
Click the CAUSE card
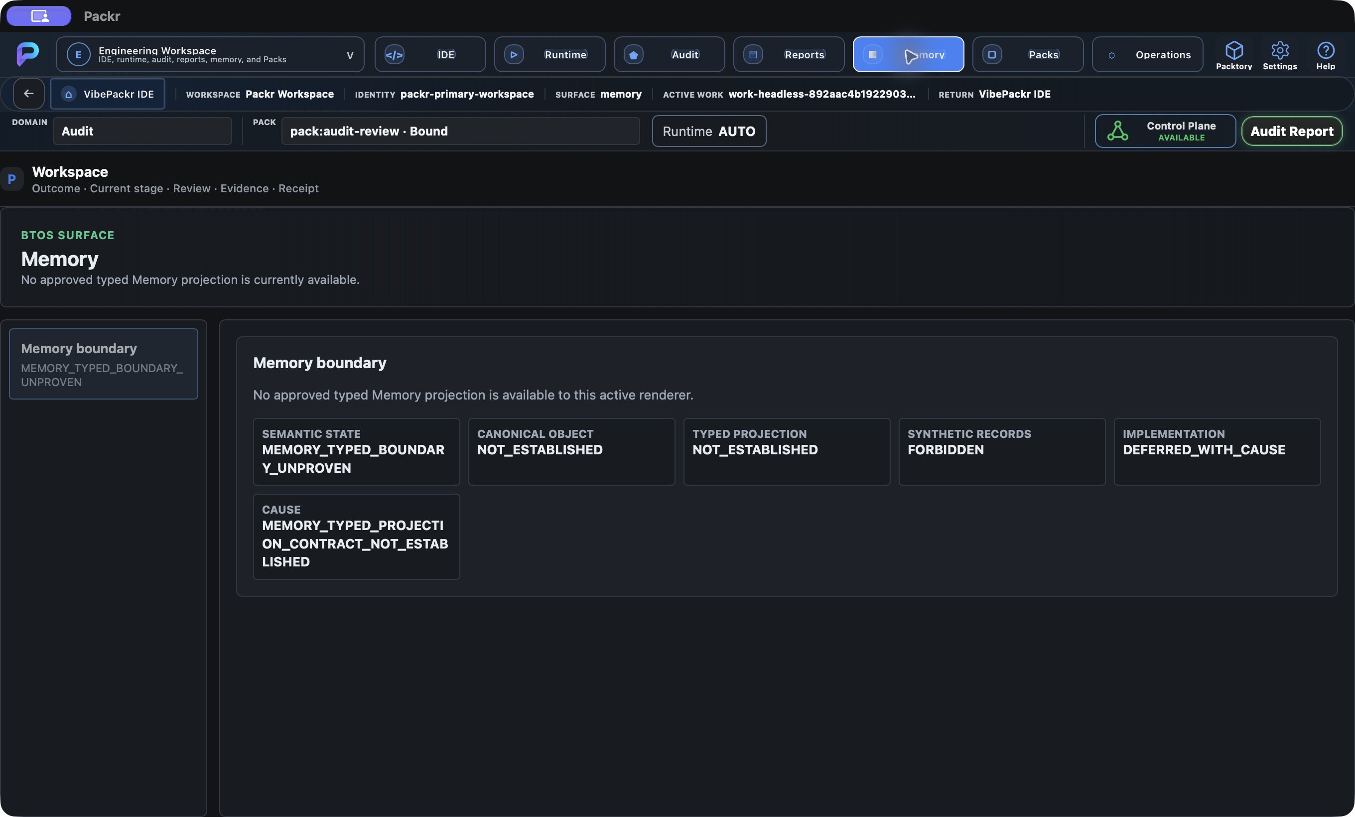[356, 537]
